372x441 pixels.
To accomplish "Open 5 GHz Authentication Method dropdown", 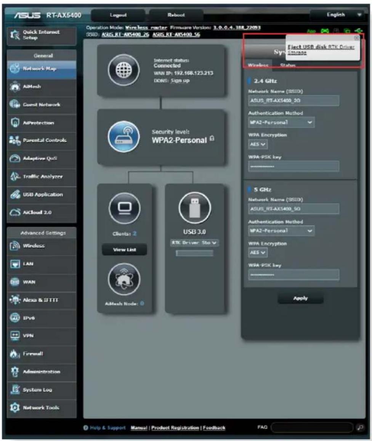I will click(281, 231).
